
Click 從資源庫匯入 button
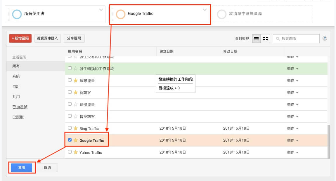click(x=48, y=38)
